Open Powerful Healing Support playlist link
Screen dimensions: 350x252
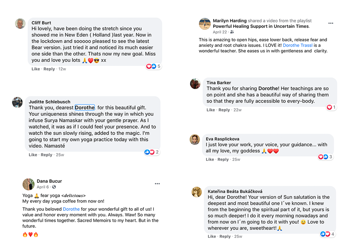pos(261,26)
